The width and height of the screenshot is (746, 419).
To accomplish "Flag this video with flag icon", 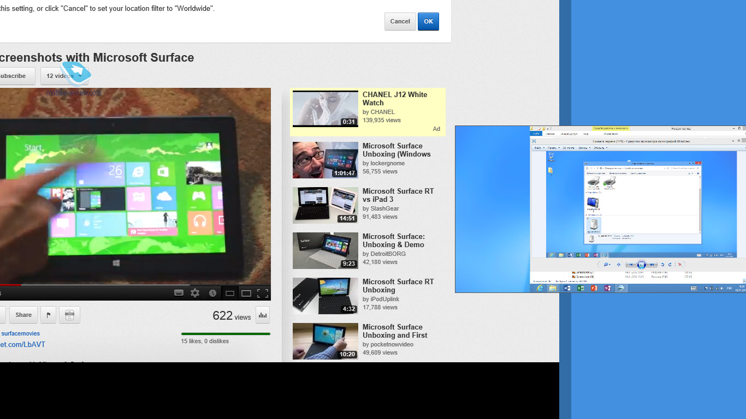I will coord(48,315).
